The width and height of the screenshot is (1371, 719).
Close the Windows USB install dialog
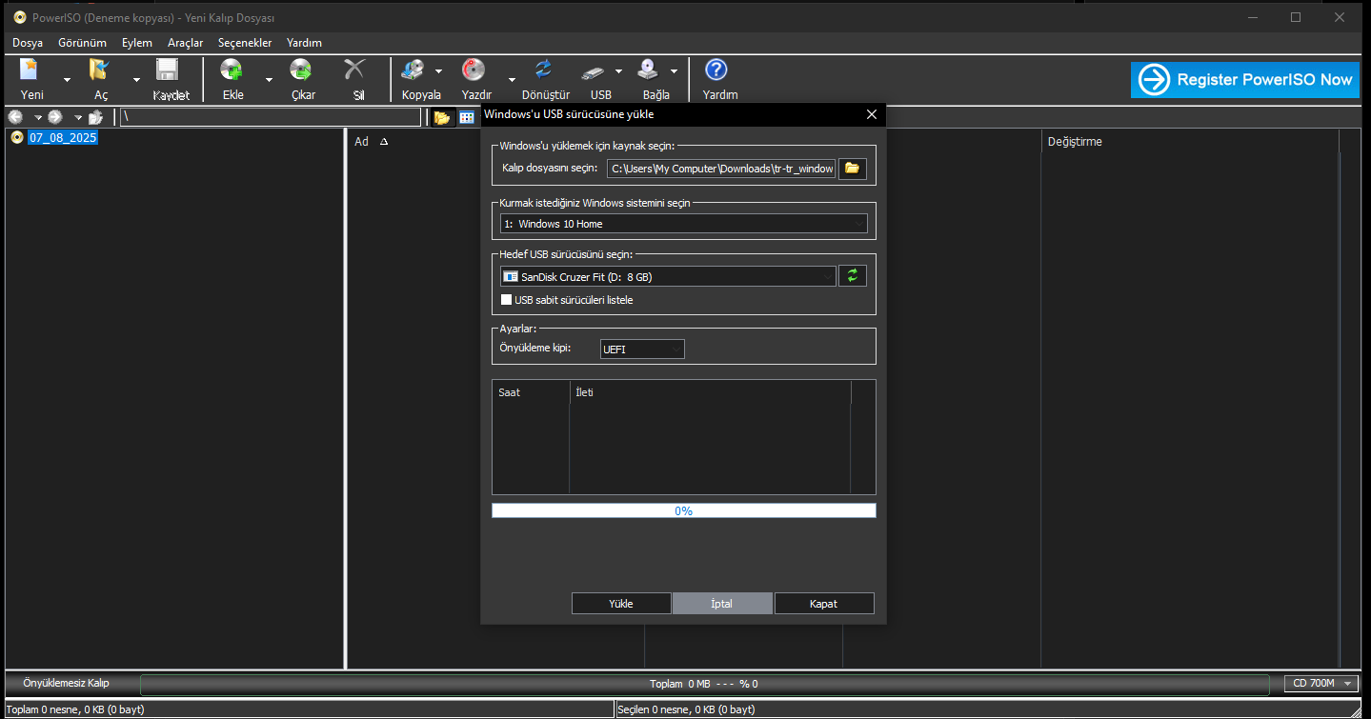point(871,114)
